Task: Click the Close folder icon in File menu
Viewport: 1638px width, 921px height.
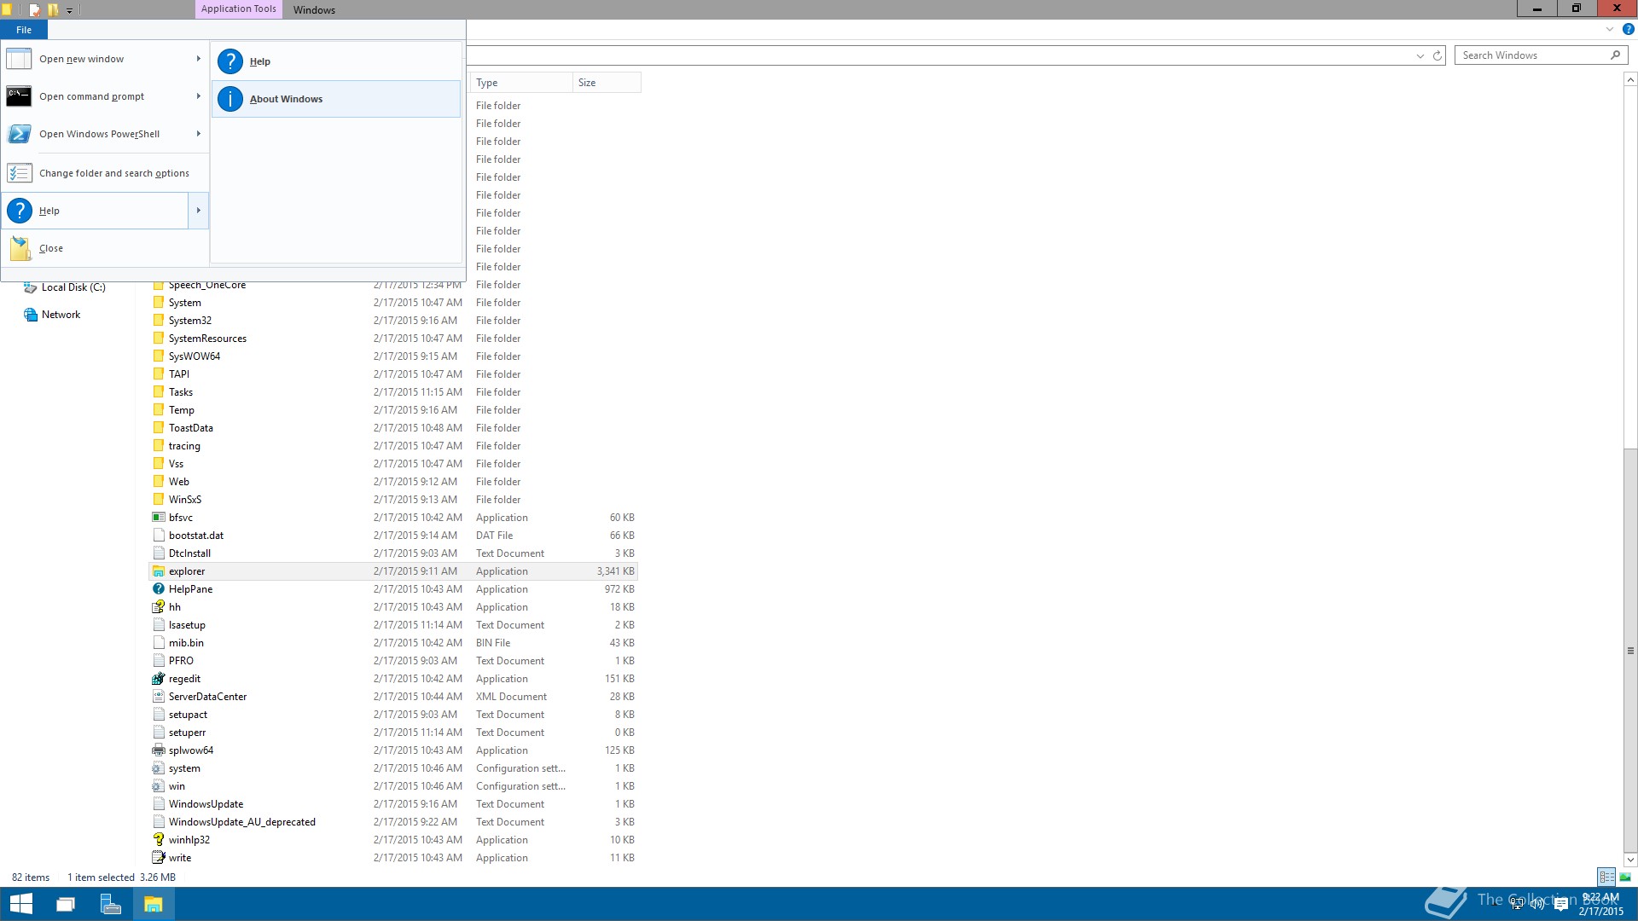Action: click(20, 248)
